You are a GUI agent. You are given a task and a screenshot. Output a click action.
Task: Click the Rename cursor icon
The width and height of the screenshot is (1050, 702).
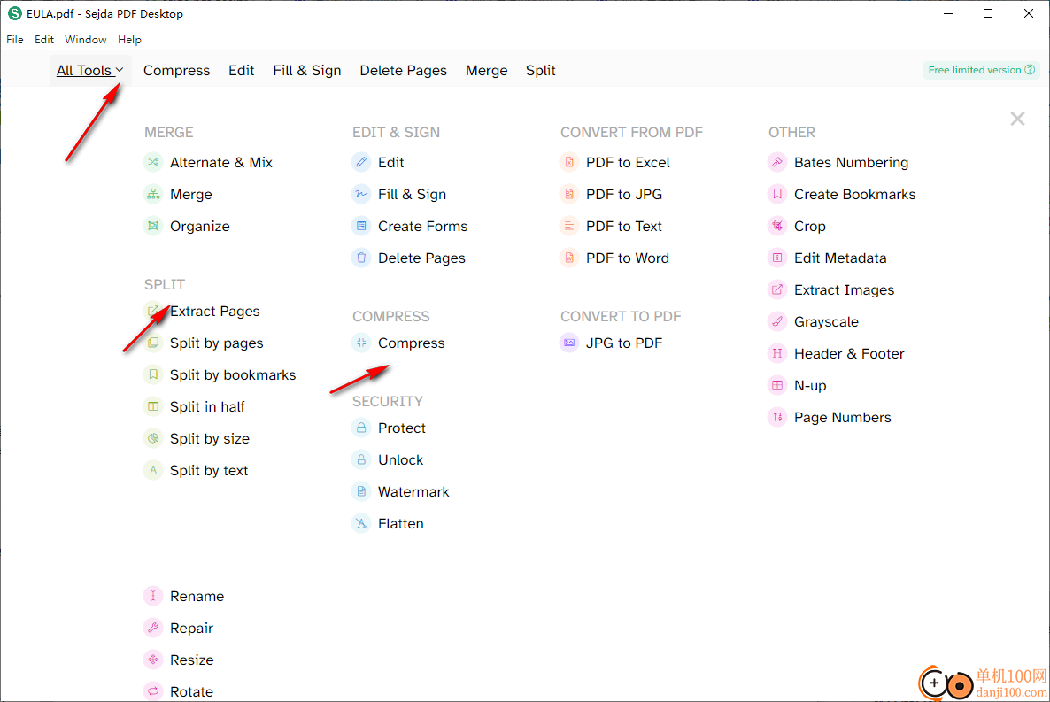[x=153, y=596]
